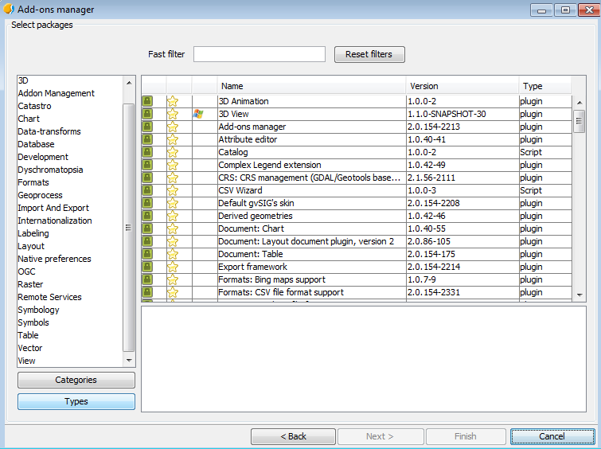Click the star icon for Add-ons manager
This screenshot has height=449, width=601.
173,127
